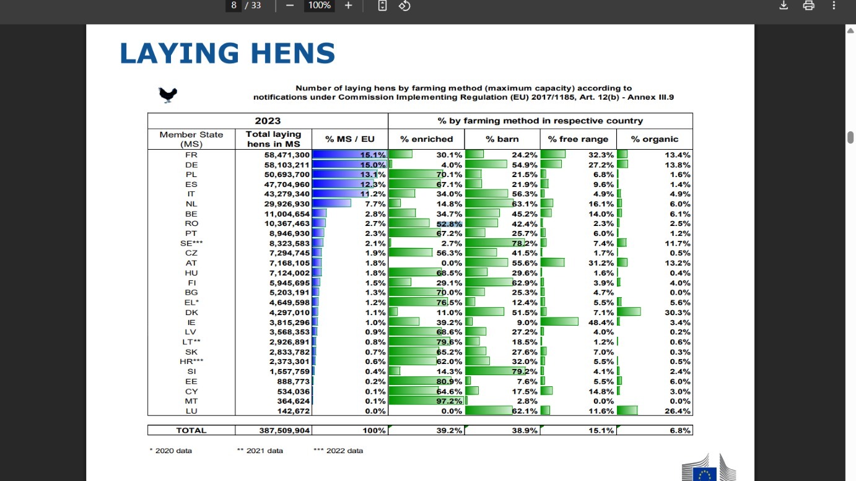Select the 100% zoom level field
Viewport: 856px width, 481px height.
(x=319, y=6)
